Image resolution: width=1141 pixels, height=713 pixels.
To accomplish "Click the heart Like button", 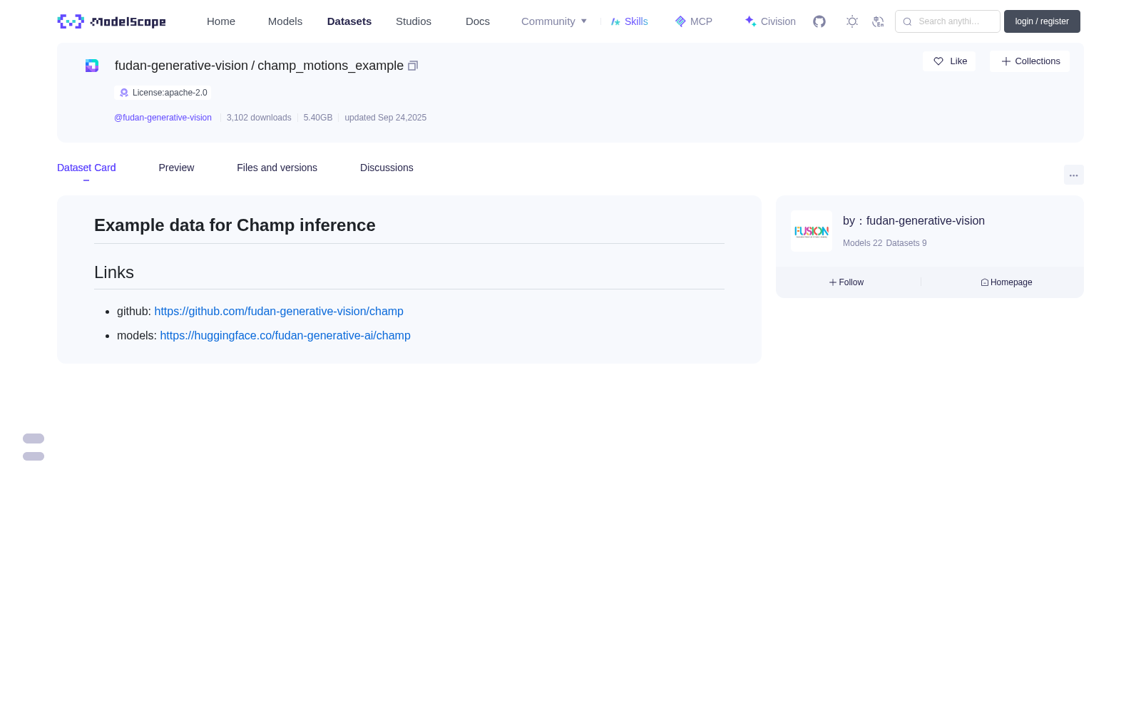I will 949,61.
